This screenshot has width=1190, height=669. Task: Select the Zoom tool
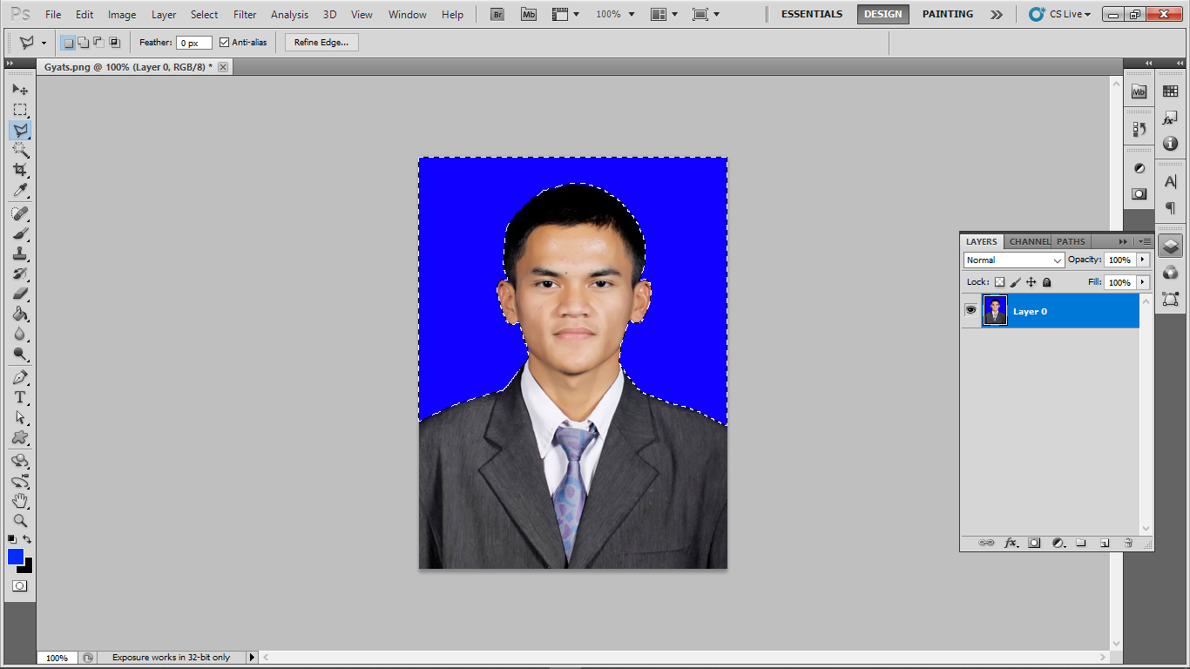point(20,521)
